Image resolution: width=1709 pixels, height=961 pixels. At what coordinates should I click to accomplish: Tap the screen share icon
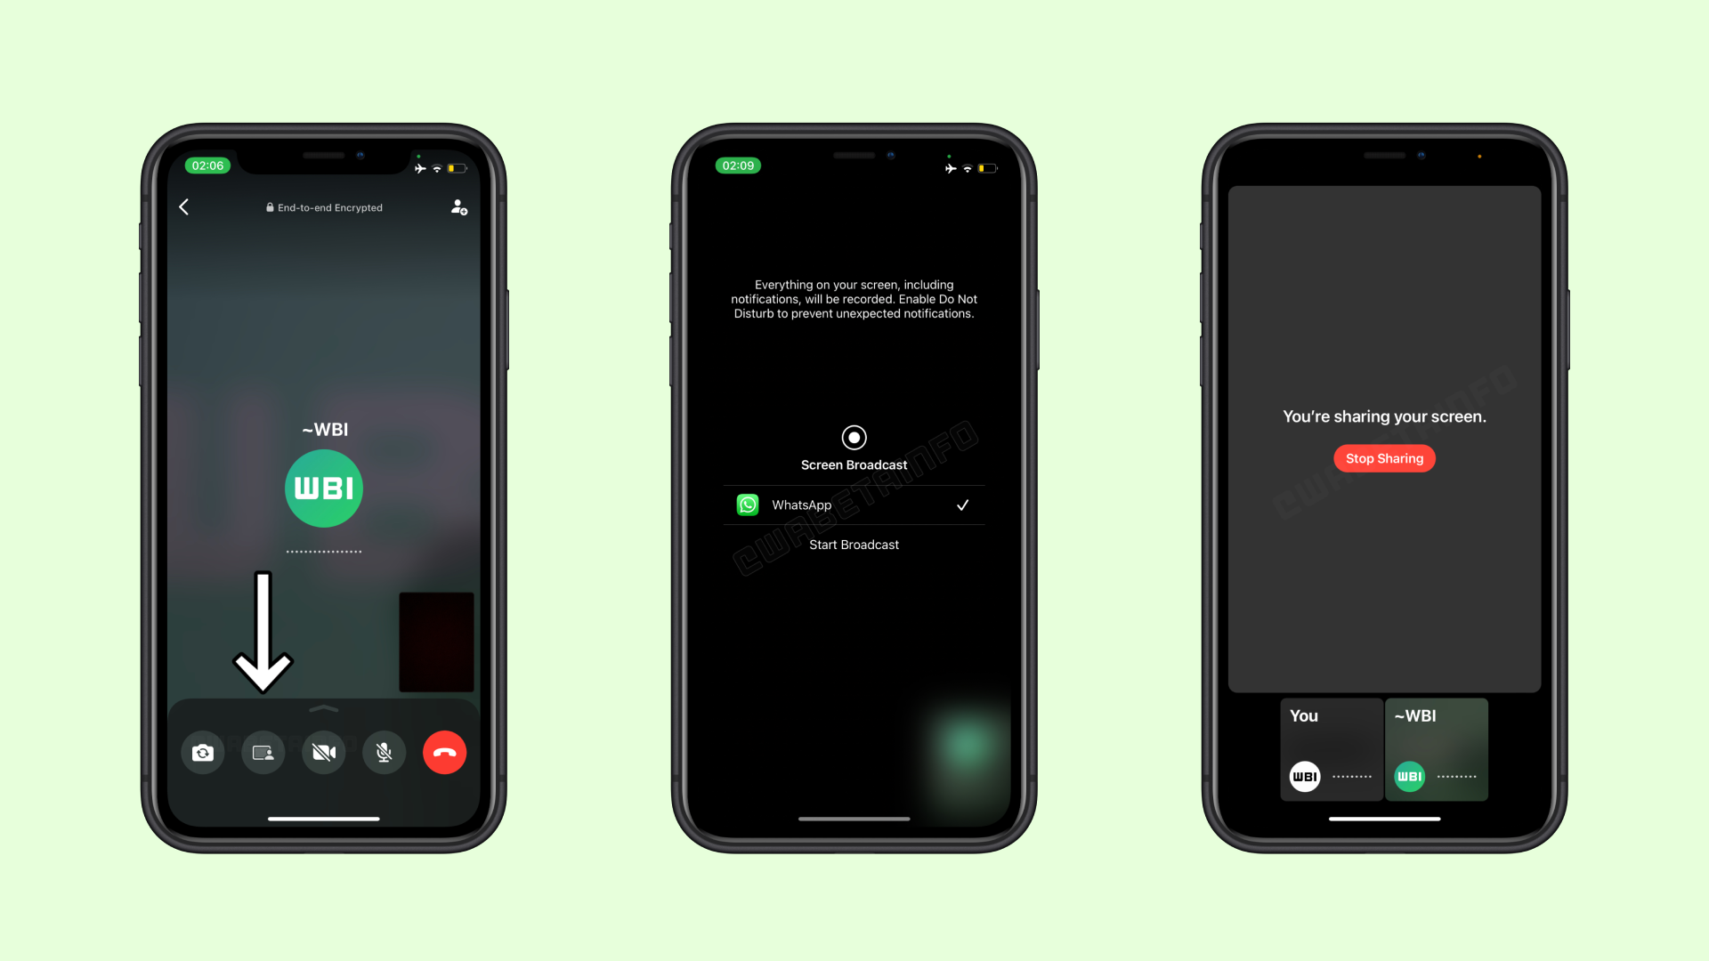pyautogui.click(x=264, y=752)
